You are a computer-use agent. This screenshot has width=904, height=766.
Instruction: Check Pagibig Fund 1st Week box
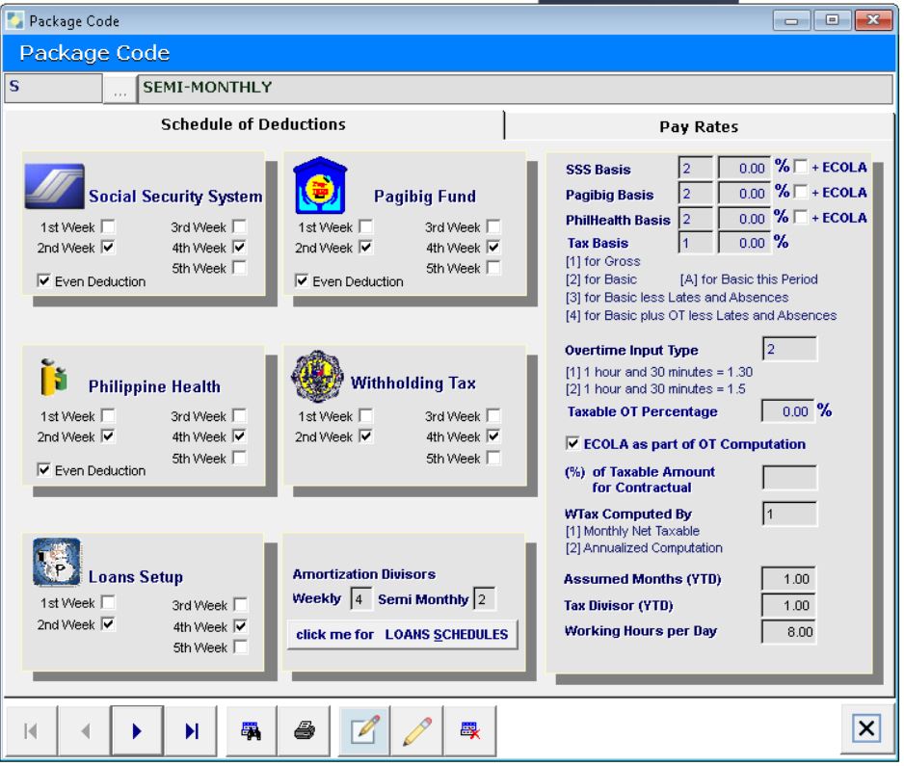pyautogui.click(x=366, y=228)
